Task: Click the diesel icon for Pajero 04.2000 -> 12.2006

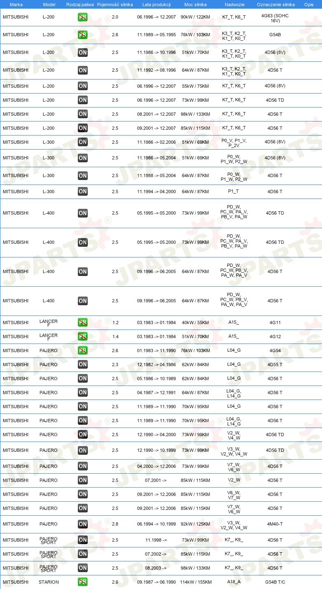Action: click(83, 466)
